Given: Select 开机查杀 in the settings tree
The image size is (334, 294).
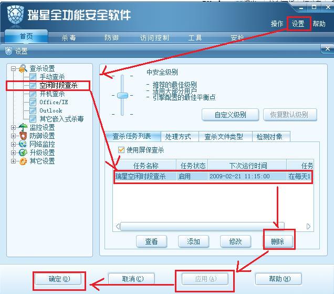Looking at the screenshot, I should [x=52, y=94].
